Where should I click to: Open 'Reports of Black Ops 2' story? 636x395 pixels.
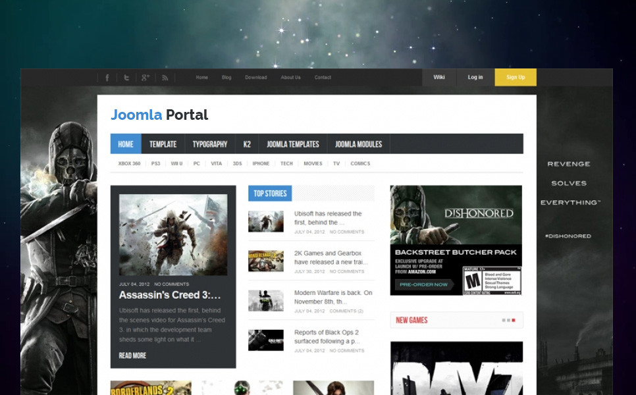[327, 336]
